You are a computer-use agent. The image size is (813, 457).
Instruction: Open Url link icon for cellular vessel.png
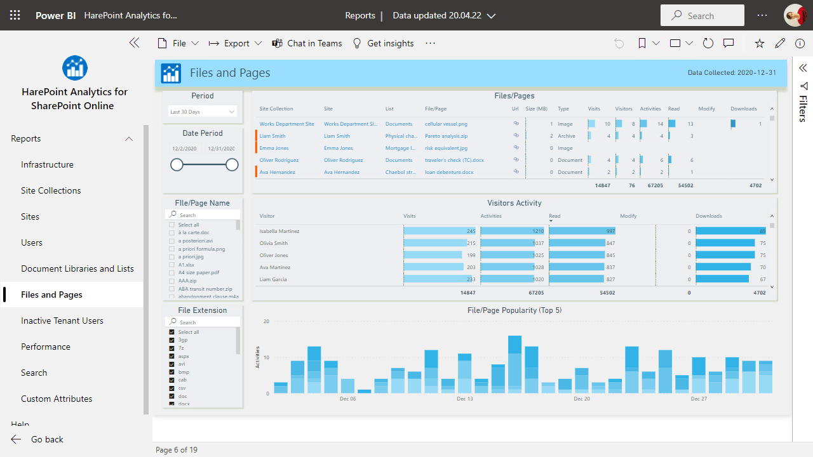pos(516,124)
